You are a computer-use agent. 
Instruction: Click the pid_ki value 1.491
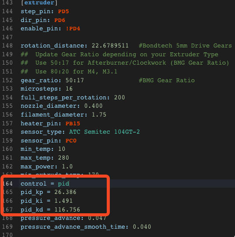(x=63, y=201)
